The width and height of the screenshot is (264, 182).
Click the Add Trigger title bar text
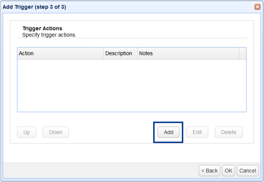[x=34, y=7]
